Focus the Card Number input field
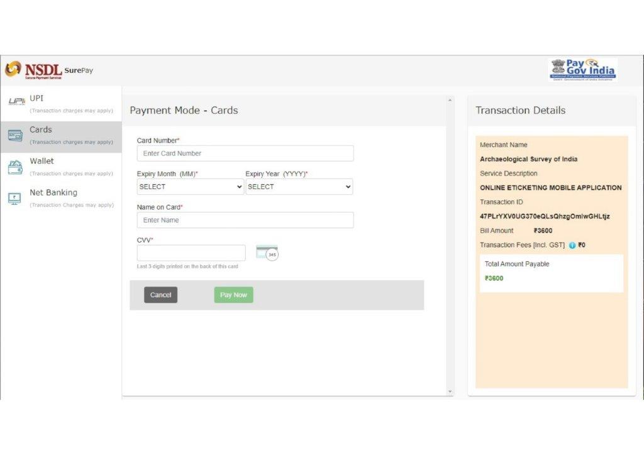The height and width of the screenshot is (455, 644). (x=245, y=153)
